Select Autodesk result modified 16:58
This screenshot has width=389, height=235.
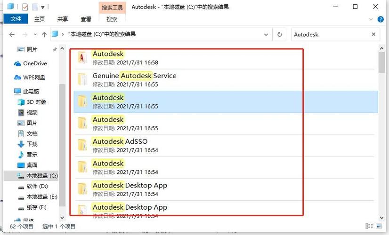226,58
